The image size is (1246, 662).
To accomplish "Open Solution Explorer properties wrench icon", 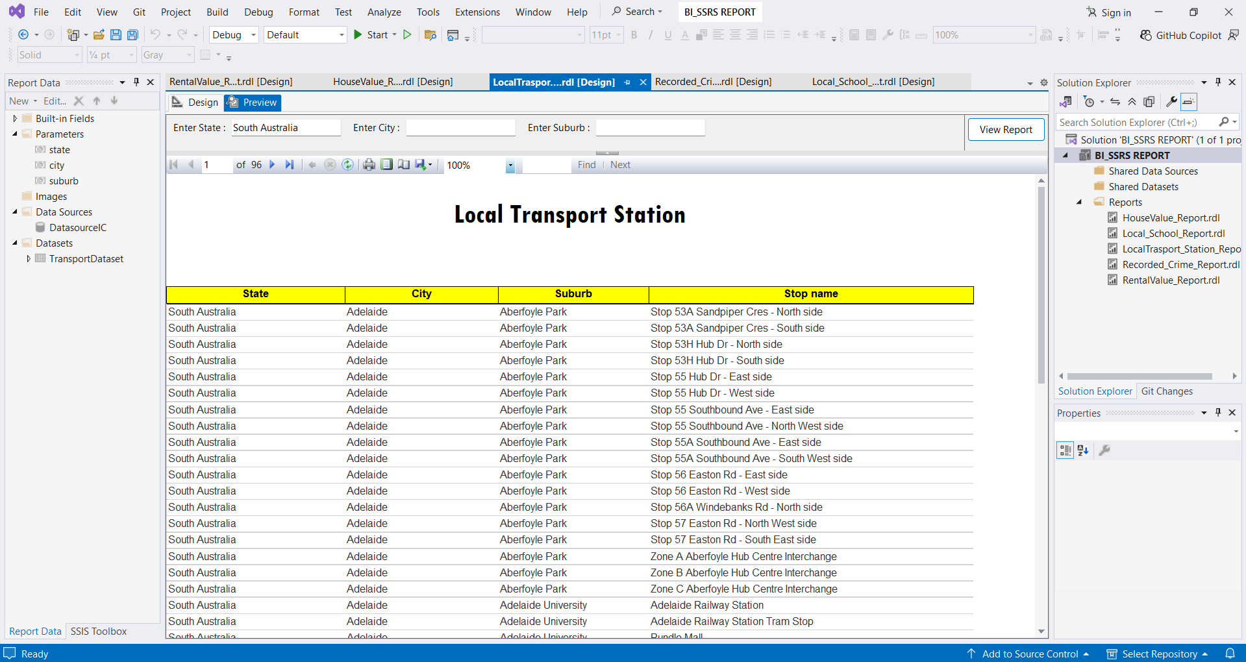I will click(1171, 102).
